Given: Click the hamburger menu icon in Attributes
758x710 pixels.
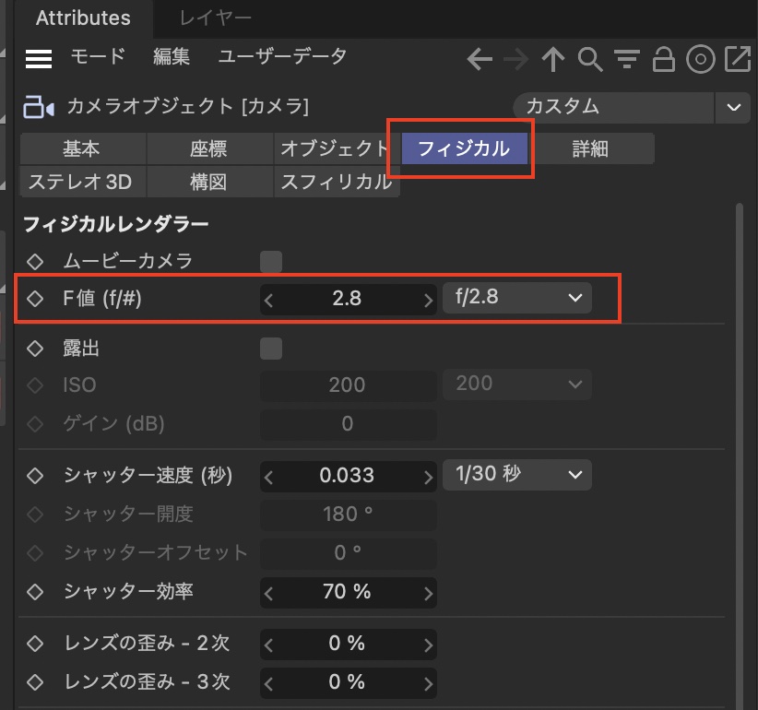Looking at the screenshot, I should point(38,59).
